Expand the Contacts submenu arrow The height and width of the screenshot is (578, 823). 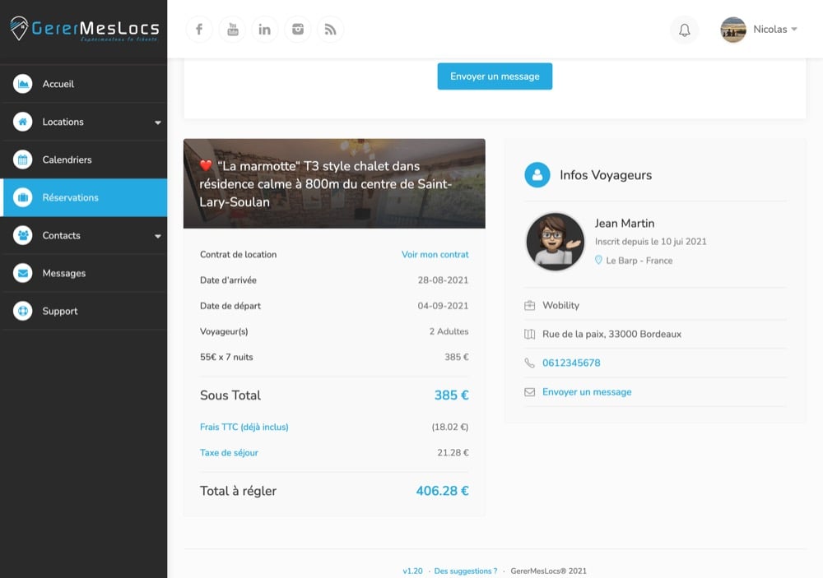click(158, 236)
